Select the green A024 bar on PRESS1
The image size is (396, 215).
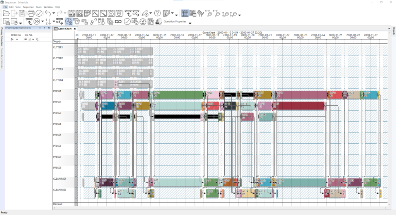(x=178, y=95)
